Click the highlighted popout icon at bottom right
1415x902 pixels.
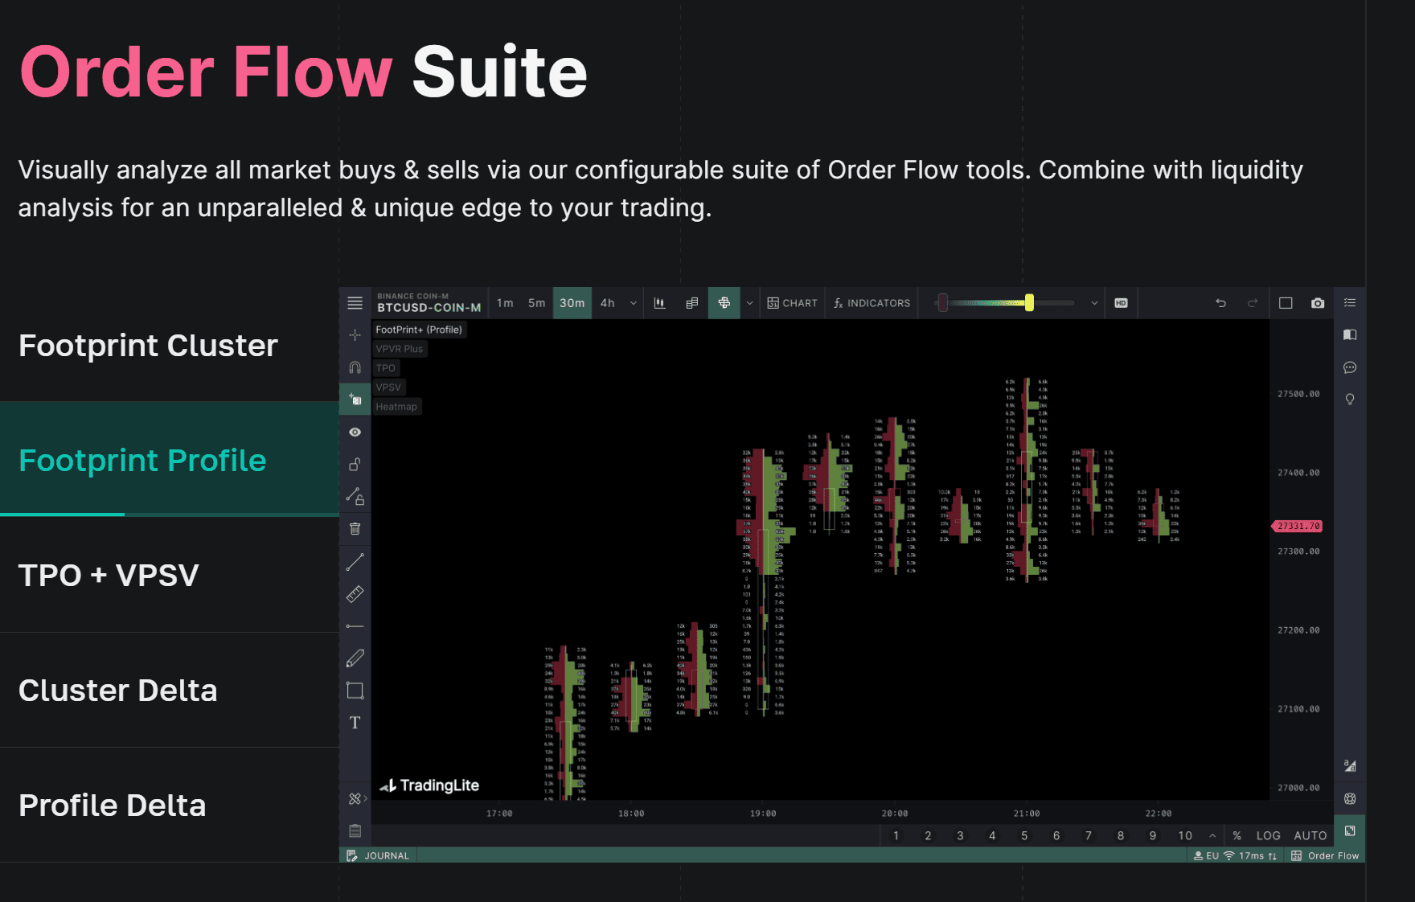1350,830
